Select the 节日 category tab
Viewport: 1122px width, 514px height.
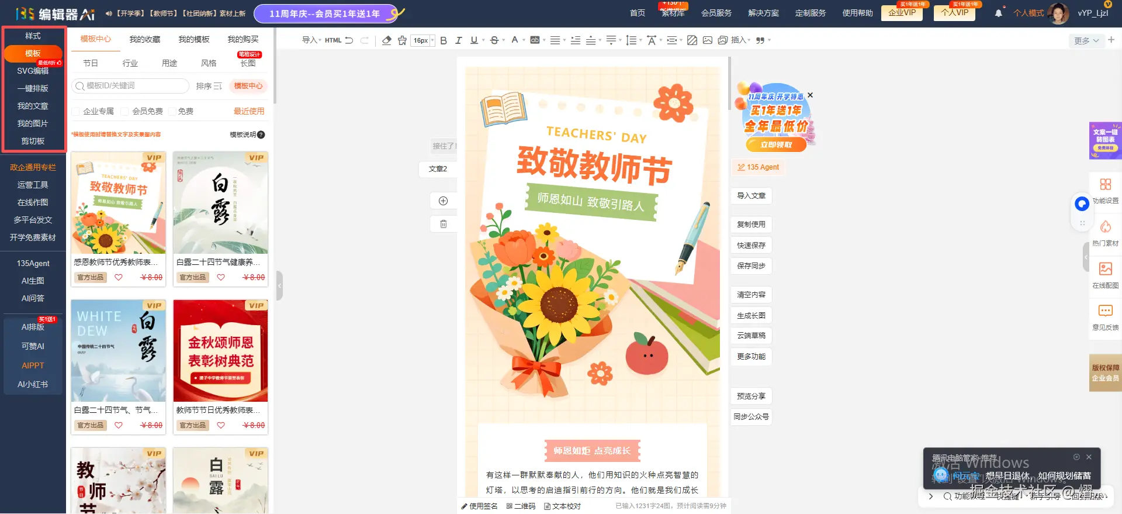tap(91, 63)
